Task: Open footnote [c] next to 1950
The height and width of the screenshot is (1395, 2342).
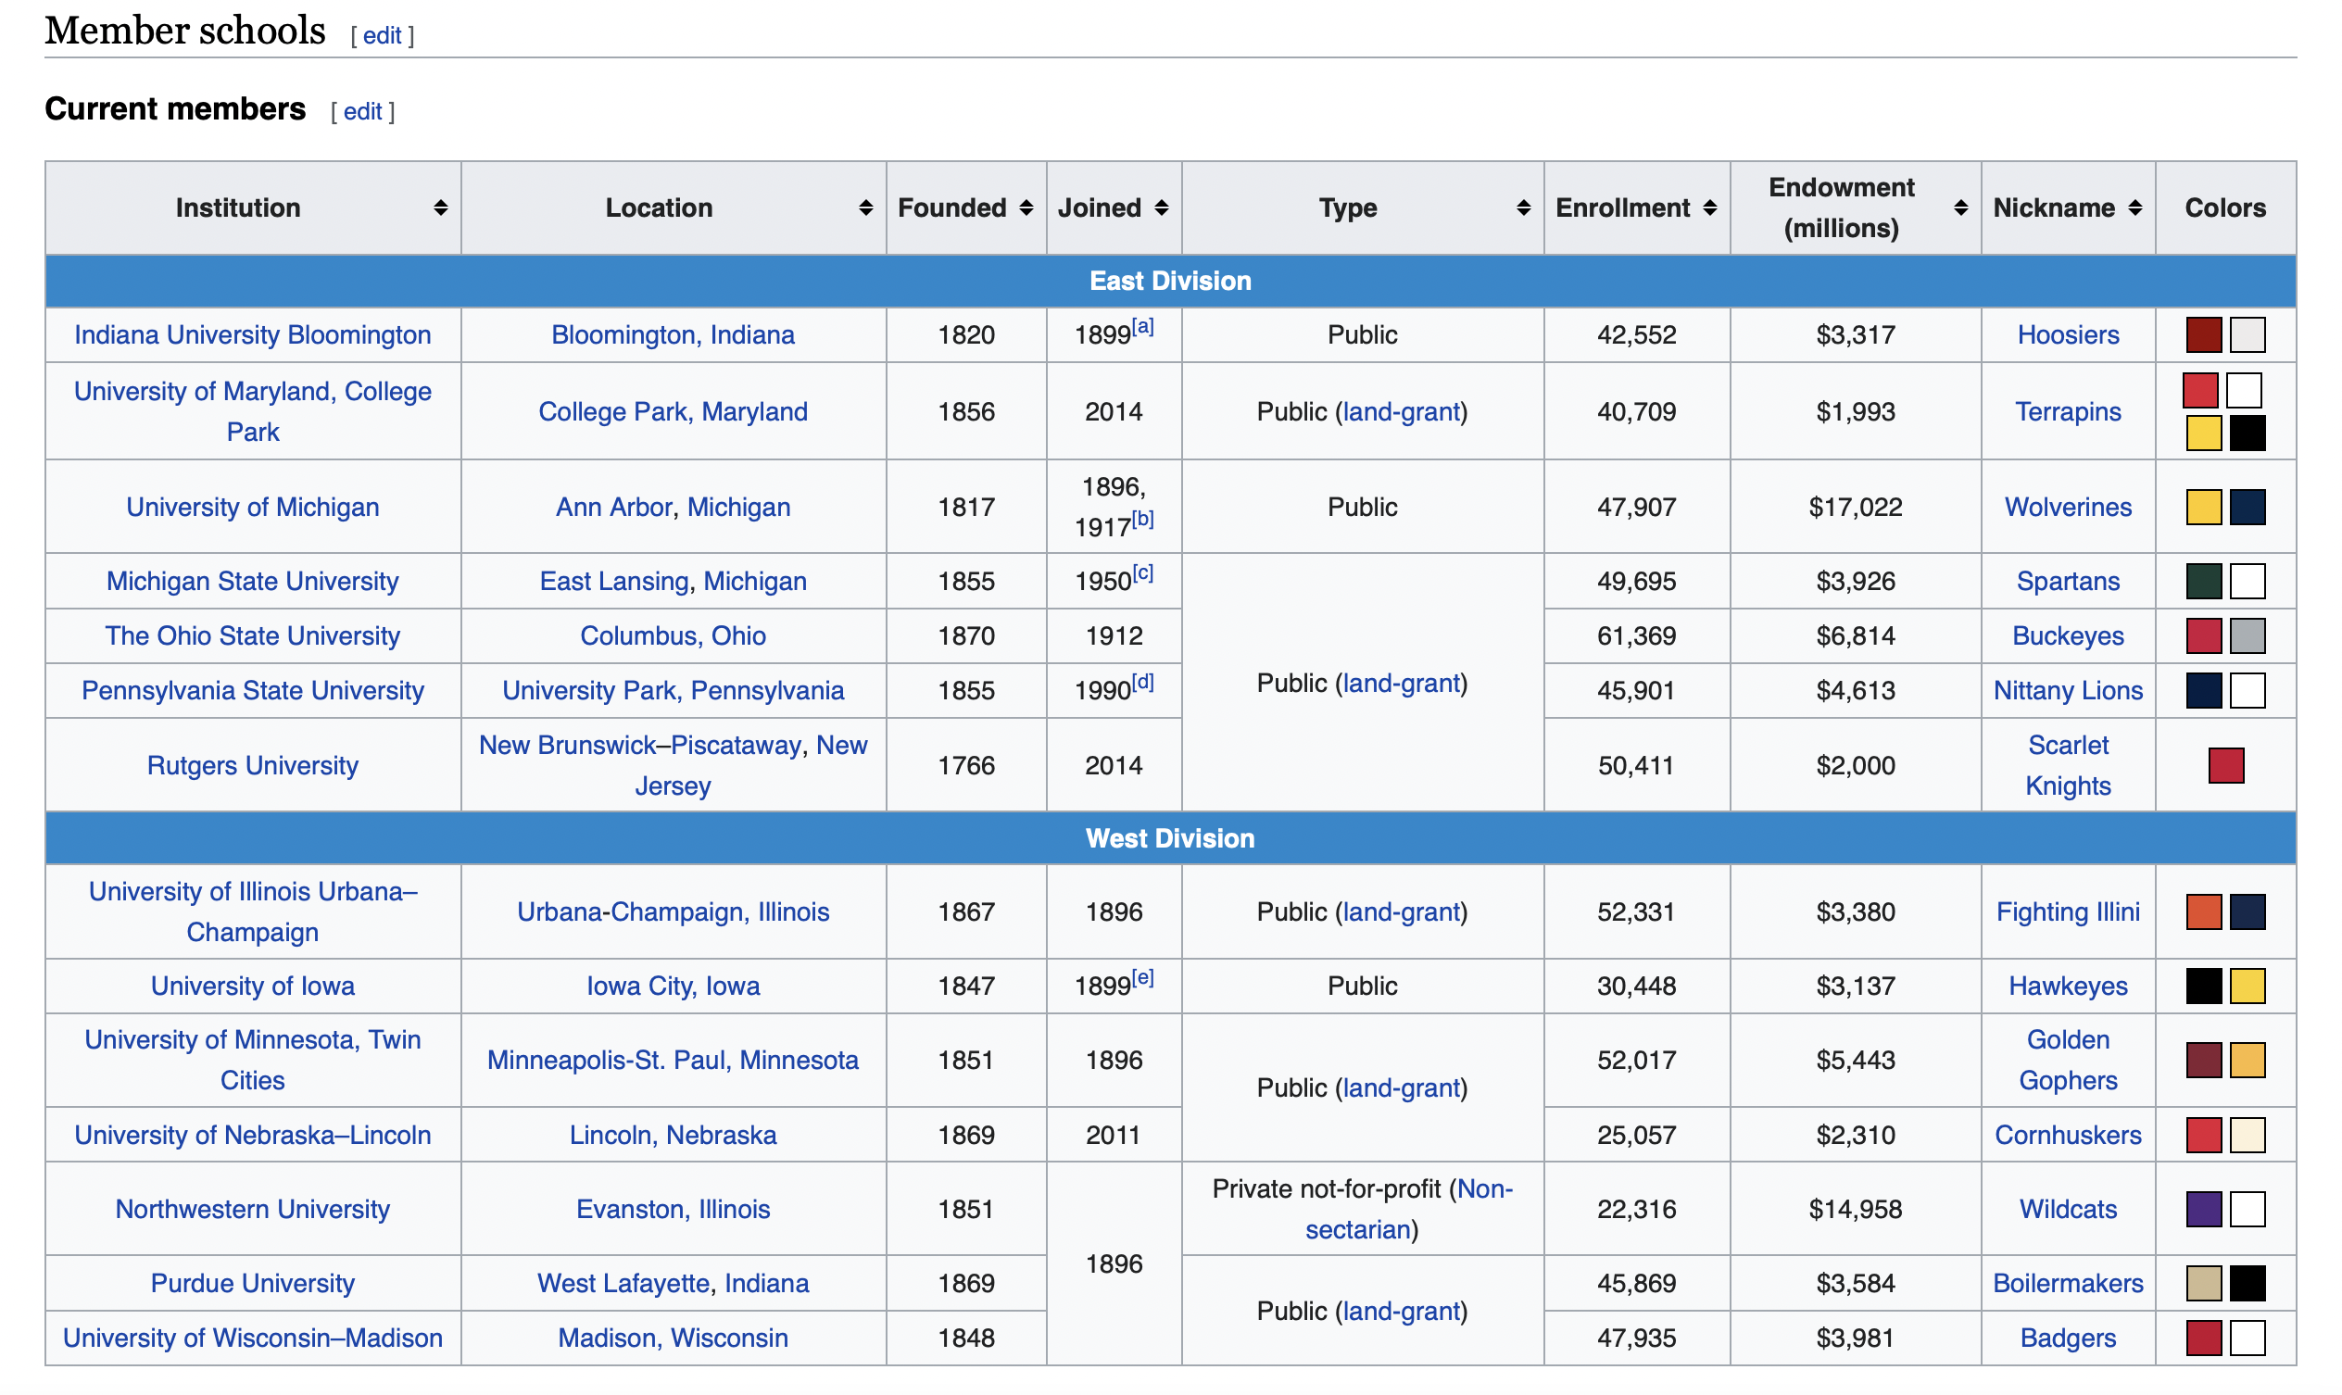Action: 1144,573
